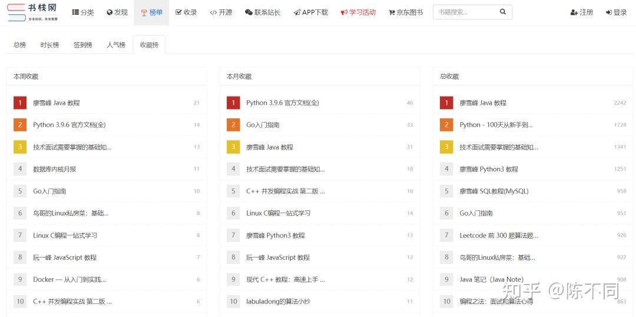This screenshot has height=317, width=636.
Task: Open 现代 C++ 教程：高速上手
Action: click(286, 280)
